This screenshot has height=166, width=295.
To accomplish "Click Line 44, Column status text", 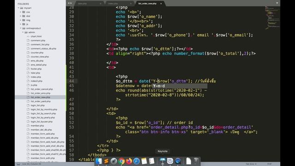I will (31, 164).
